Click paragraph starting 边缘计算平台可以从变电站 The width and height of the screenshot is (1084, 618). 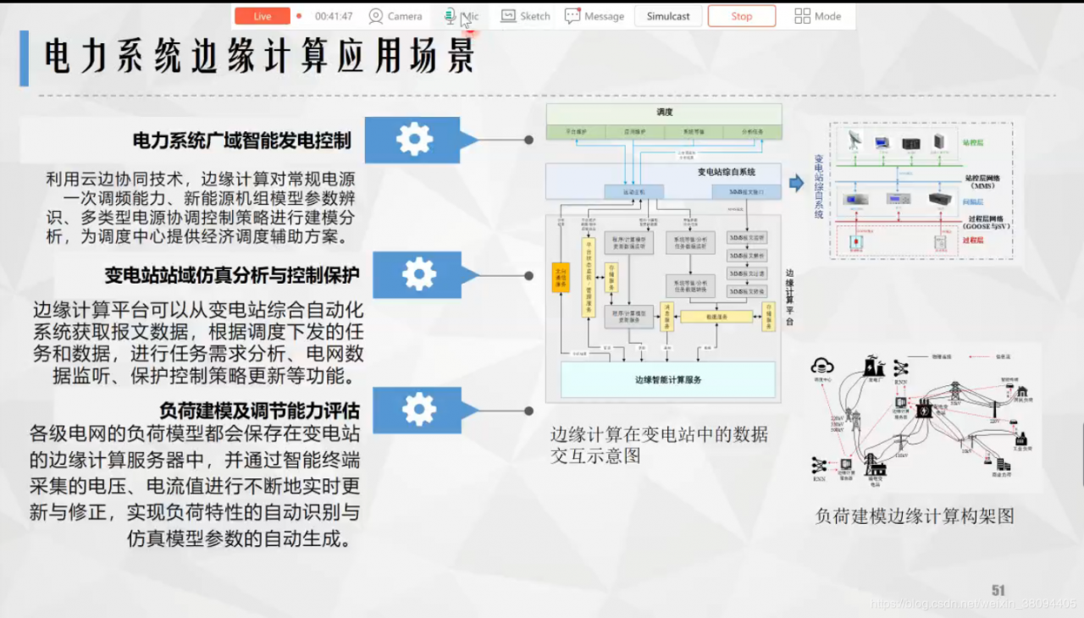(x=198, y=342)
